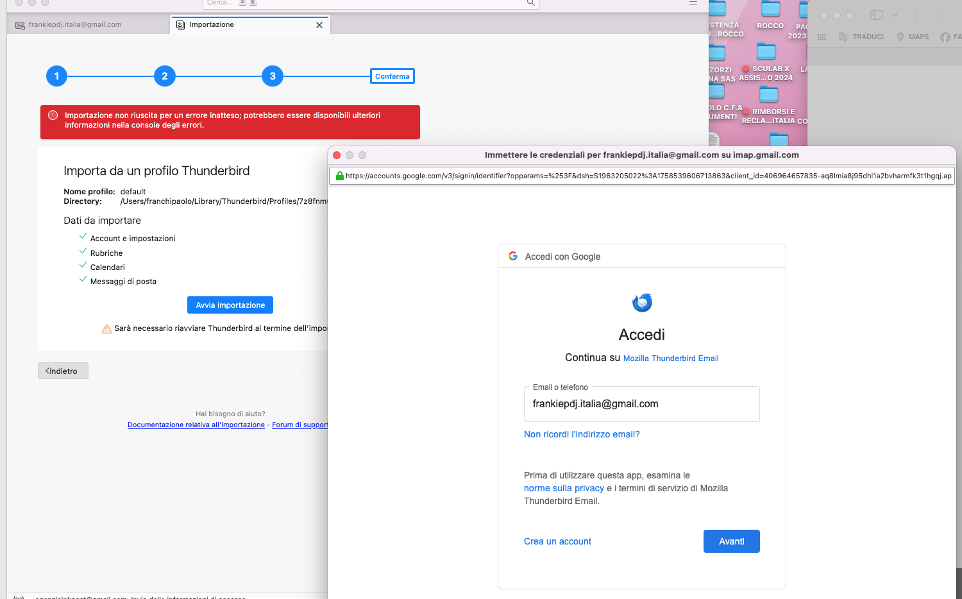This screenshot has height=599, width=962.
Task: Click the Thunderbird Cerca search field
Action: [x=371, y=3]
